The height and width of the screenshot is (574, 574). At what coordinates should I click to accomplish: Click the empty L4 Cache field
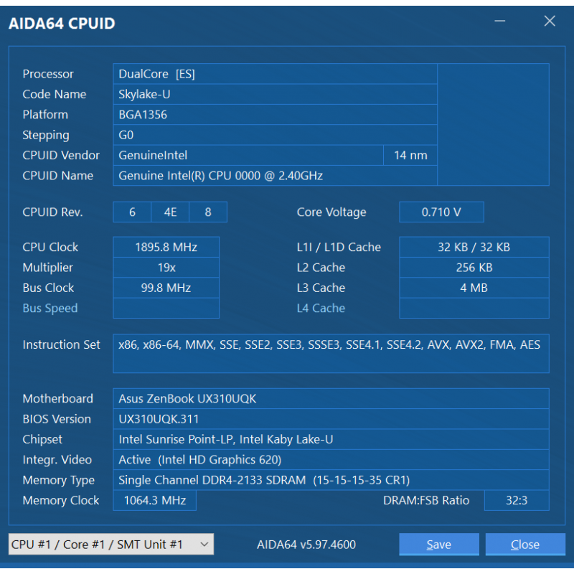[474, 309]
